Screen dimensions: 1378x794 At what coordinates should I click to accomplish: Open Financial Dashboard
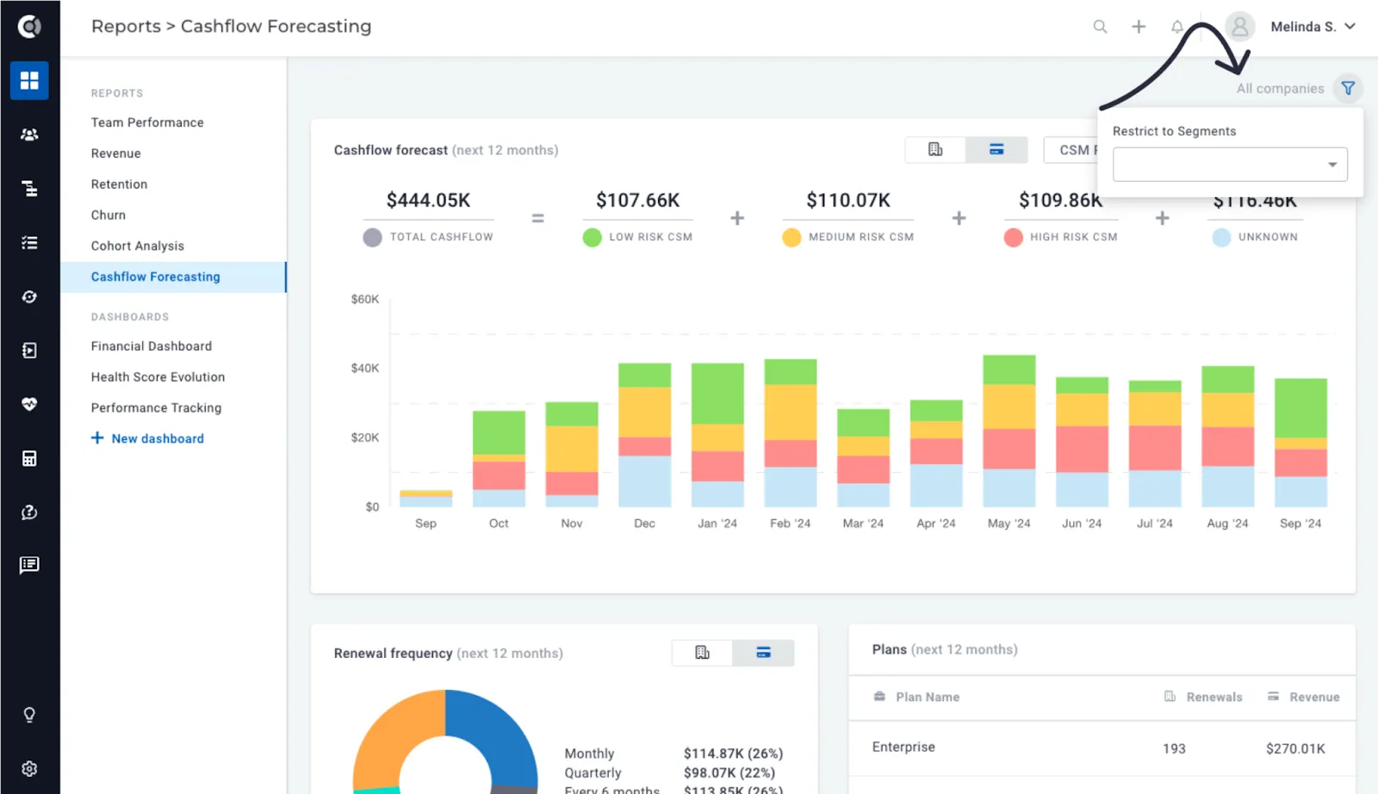[x=152, y=346]
